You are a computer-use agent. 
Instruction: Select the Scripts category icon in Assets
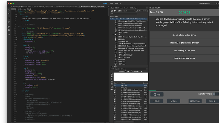[112, 84]
